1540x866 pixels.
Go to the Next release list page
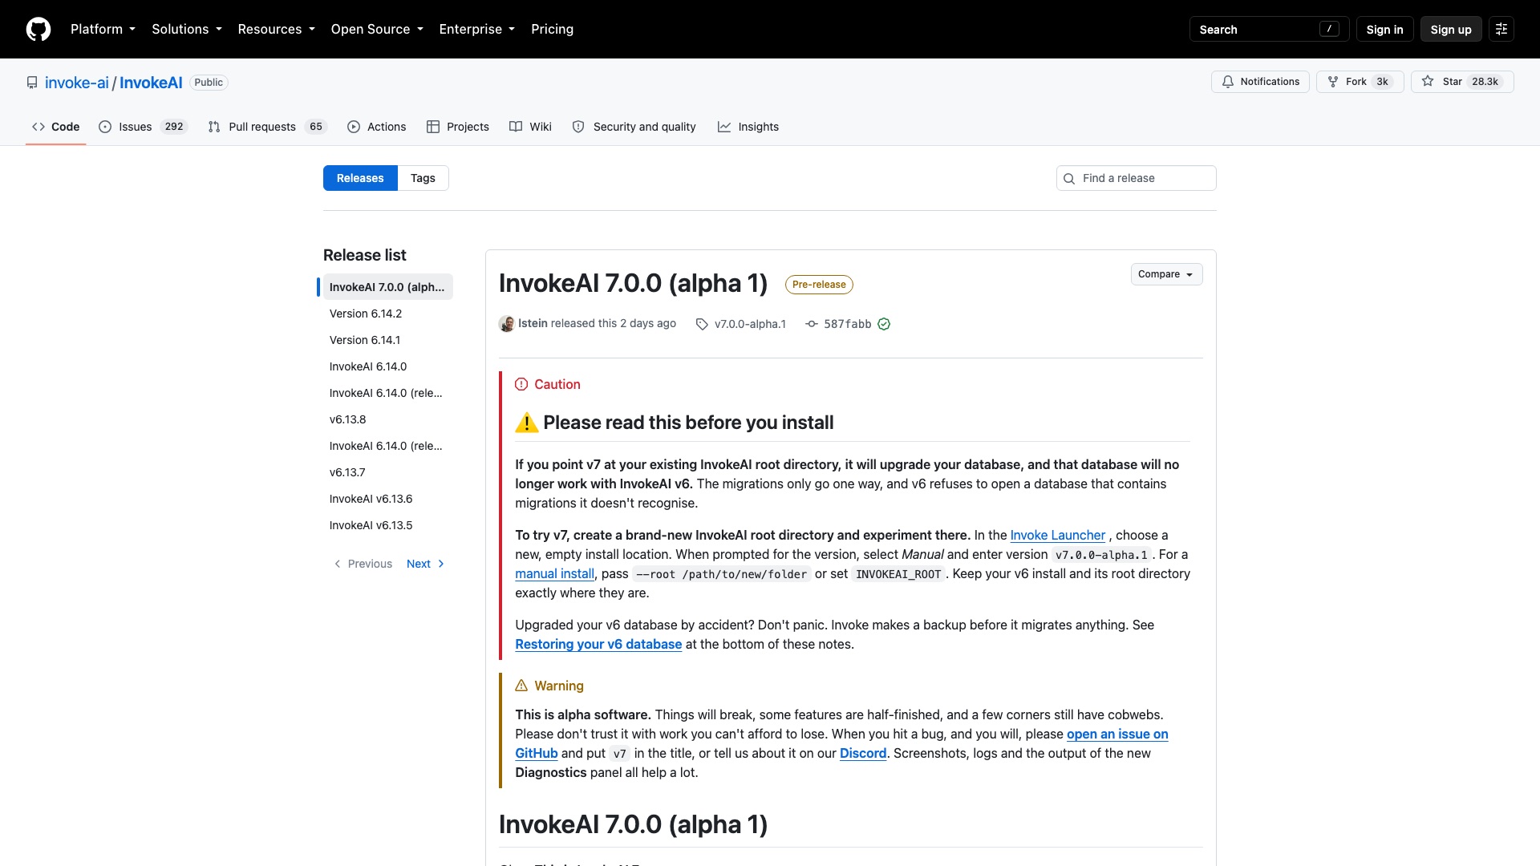click(425, 564)
